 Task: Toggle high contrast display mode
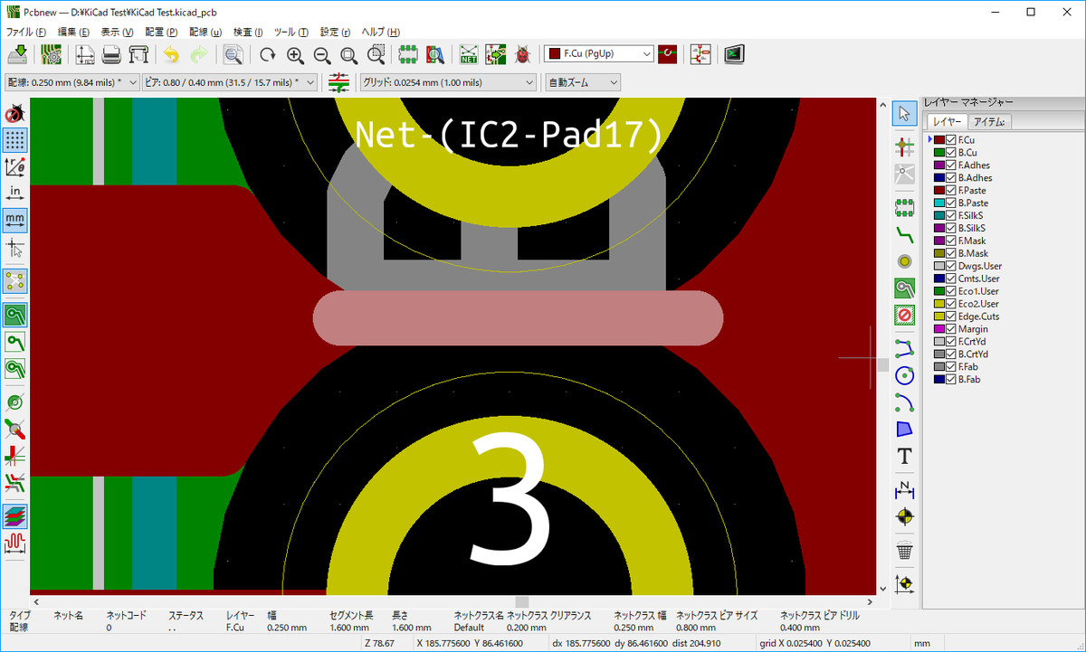tap(14, 516)
